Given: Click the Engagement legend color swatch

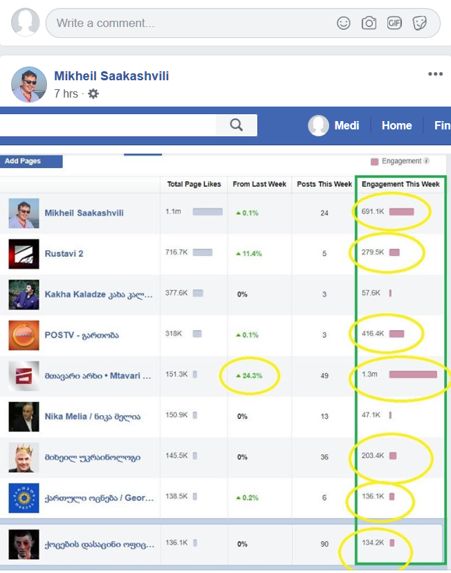Looking at the screenshot, I should (x=374, y=161).
